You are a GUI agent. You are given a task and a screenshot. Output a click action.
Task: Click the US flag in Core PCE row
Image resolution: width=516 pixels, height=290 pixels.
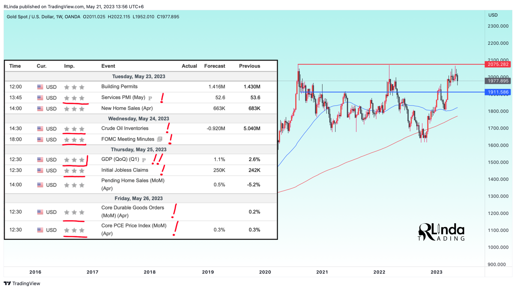[x=40, y=230]
